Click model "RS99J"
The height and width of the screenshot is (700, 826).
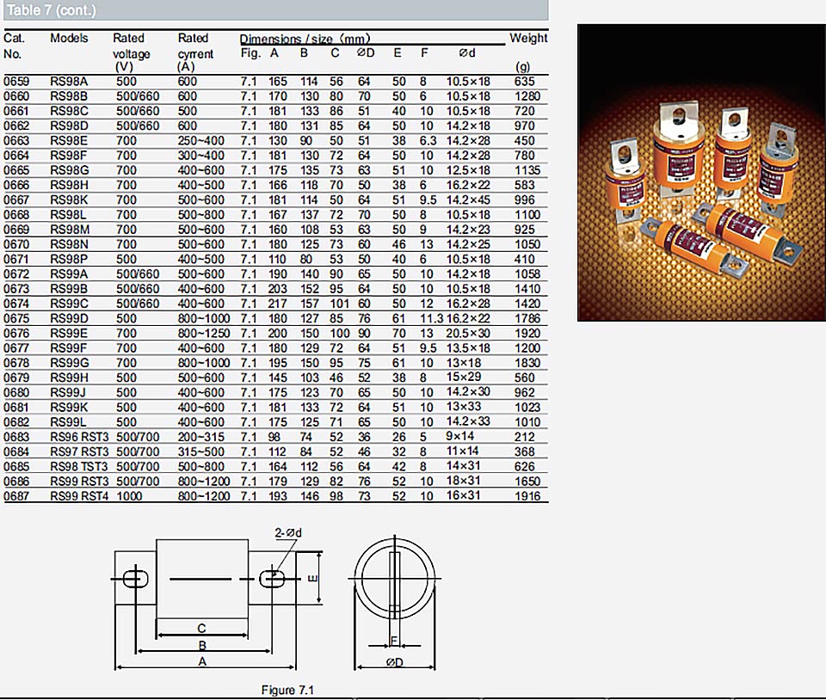[68, 392]
